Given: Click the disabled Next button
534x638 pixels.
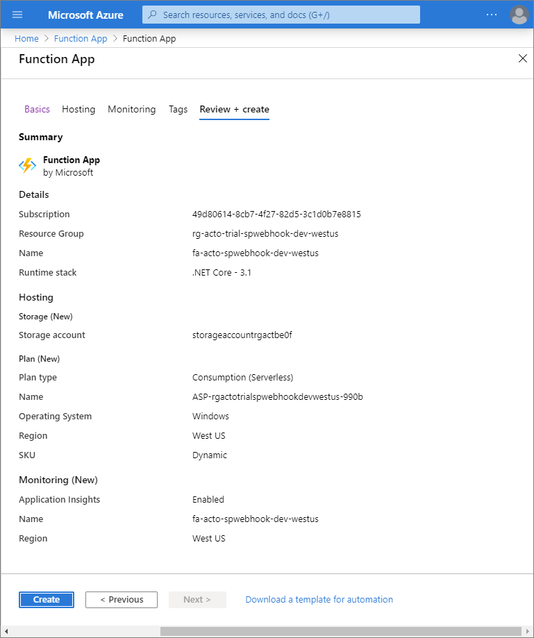Looking at the screenshot, I should 197,599.
